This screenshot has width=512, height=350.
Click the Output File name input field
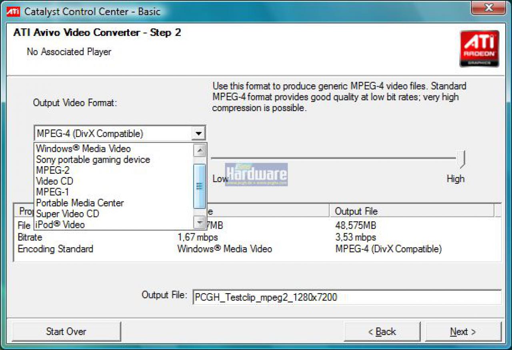(347, 297)
